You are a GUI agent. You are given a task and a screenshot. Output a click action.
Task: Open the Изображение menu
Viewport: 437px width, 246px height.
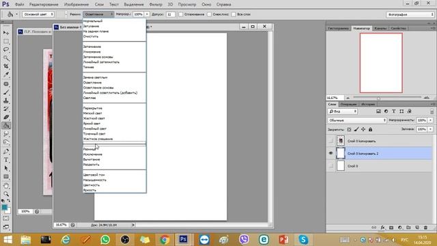[x=76, y=5]
